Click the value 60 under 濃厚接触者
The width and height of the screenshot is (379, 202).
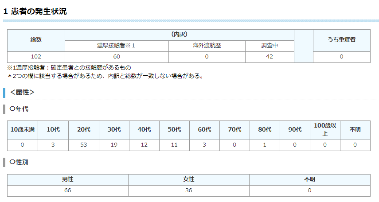point(117,57)
